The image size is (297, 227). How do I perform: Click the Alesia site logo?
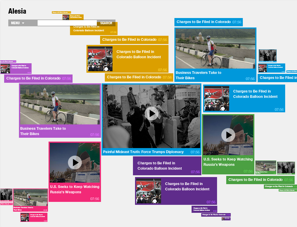point(17,11)
